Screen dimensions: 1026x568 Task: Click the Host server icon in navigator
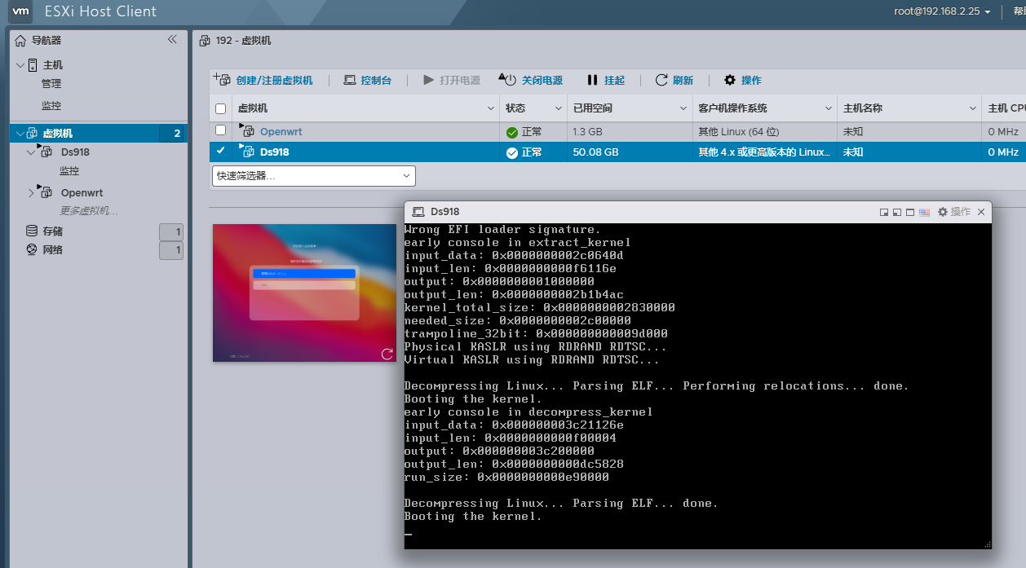coord(33,64)
